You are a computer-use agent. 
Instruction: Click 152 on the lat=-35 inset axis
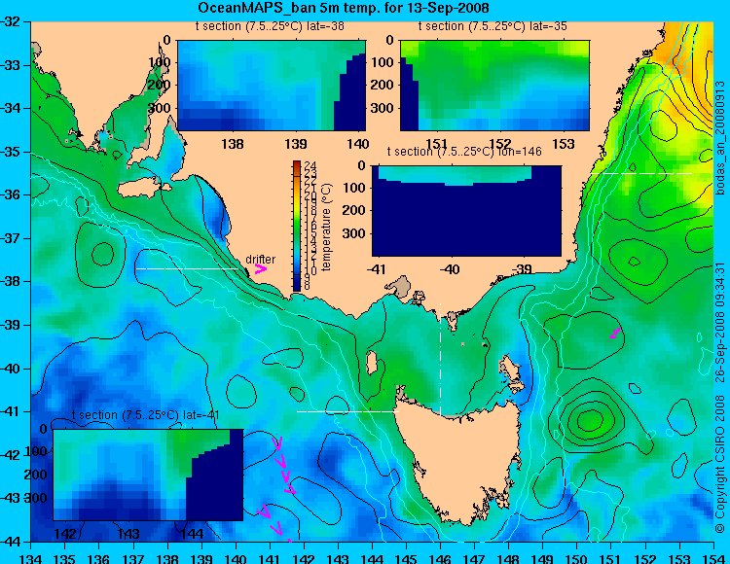point(500,144)
